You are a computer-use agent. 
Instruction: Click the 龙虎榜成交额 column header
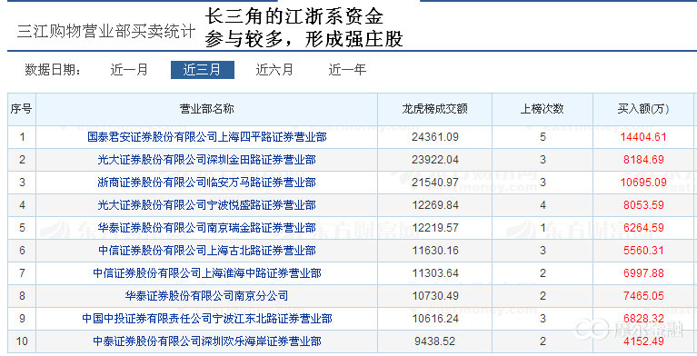[x=434, y=109]
